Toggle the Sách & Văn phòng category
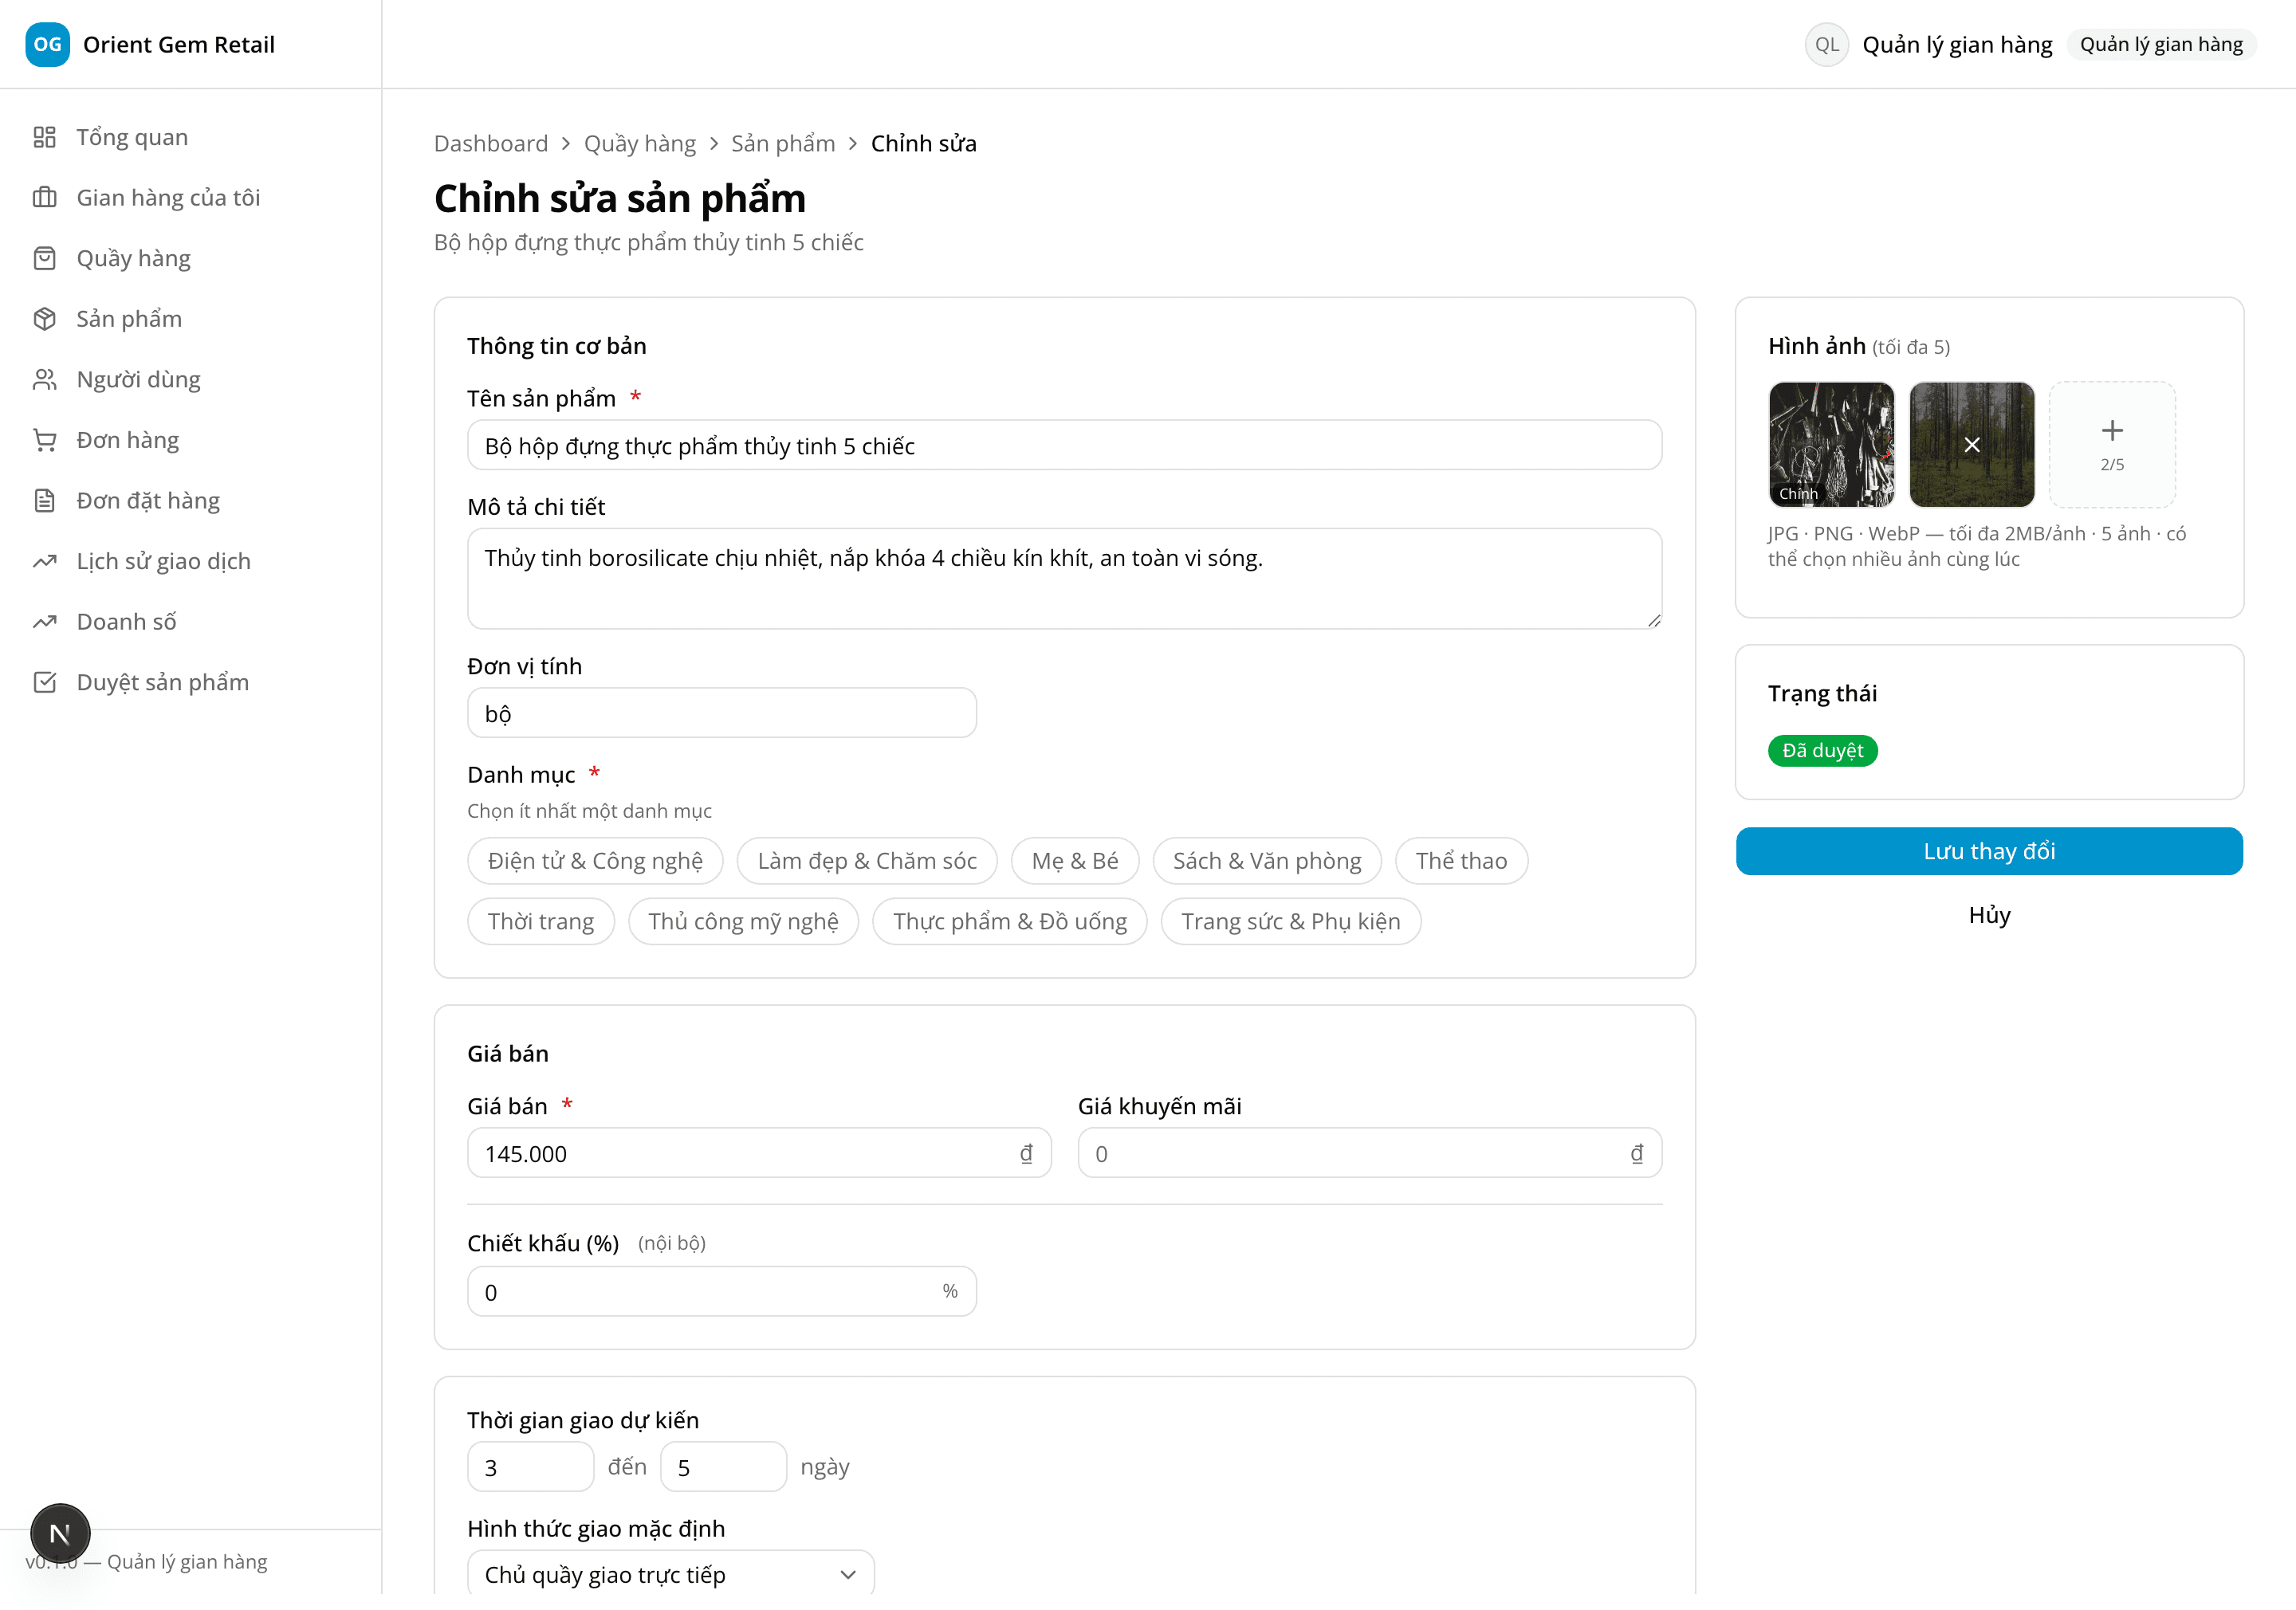Screen dimensions: 2296x1610 (x=1267, y=860)
